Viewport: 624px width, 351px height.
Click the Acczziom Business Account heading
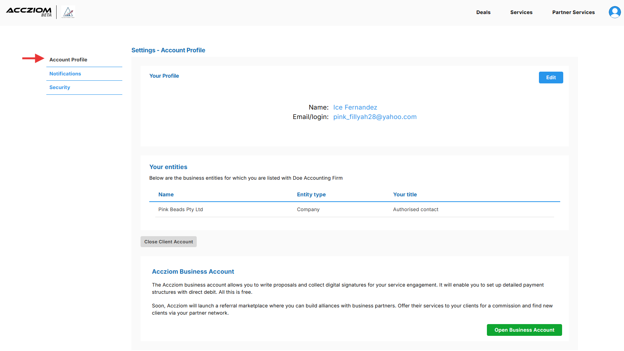193,271
